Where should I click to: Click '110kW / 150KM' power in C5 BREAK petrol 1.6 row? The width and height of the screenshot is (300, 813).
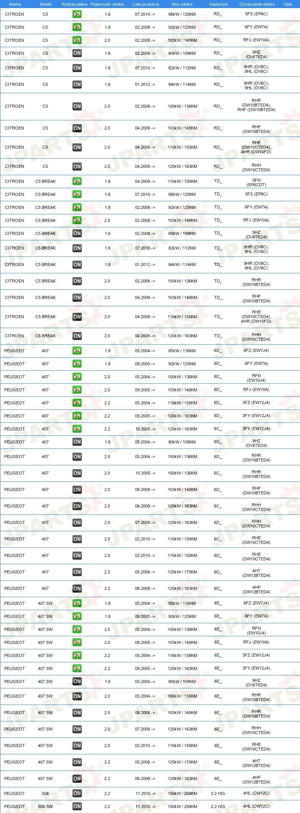click(182, 181)
